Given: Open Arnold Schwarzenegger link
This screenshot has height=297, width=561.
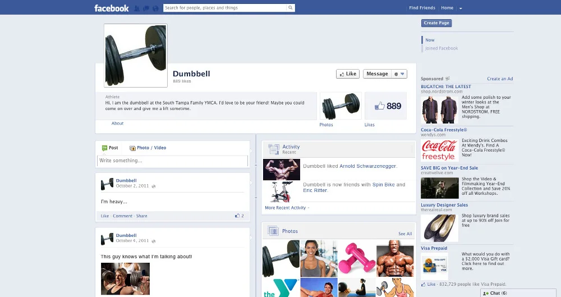Looking at the screenshot, I should click(368, 166).
